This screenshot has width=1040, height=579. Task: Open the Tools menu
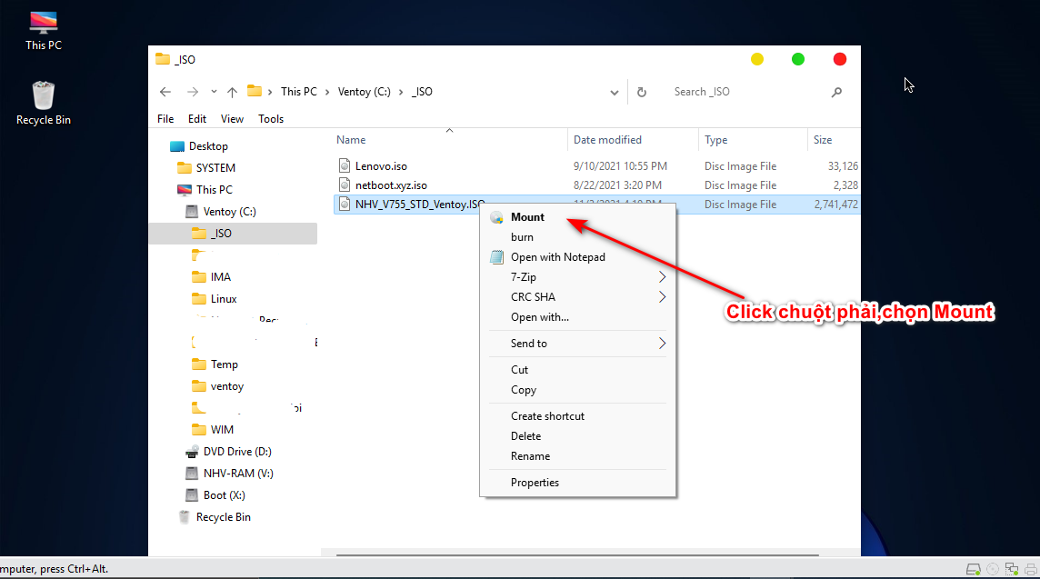click(271, 119)
